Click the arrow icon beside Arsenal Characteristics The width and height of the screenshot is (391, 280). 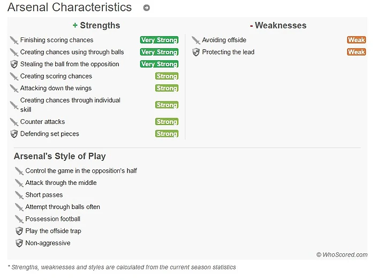coord(147,8)
